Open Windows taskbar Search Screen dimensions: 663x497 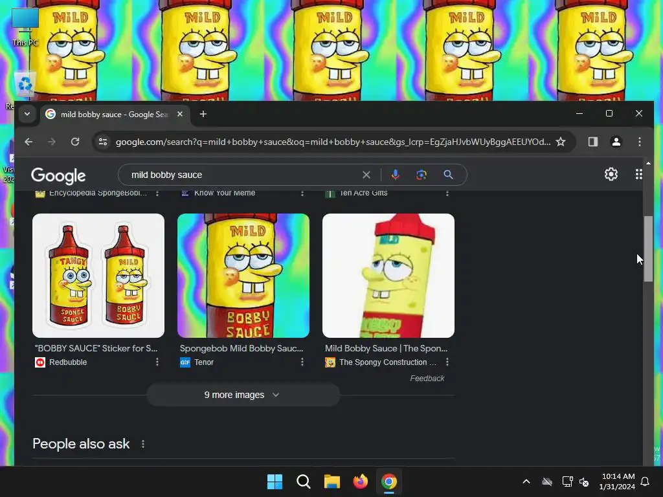pyautogui.click(x=304, y=481)
